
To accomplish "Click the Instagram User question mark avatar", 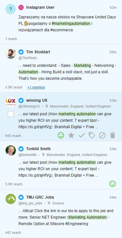I will (11, 9).
